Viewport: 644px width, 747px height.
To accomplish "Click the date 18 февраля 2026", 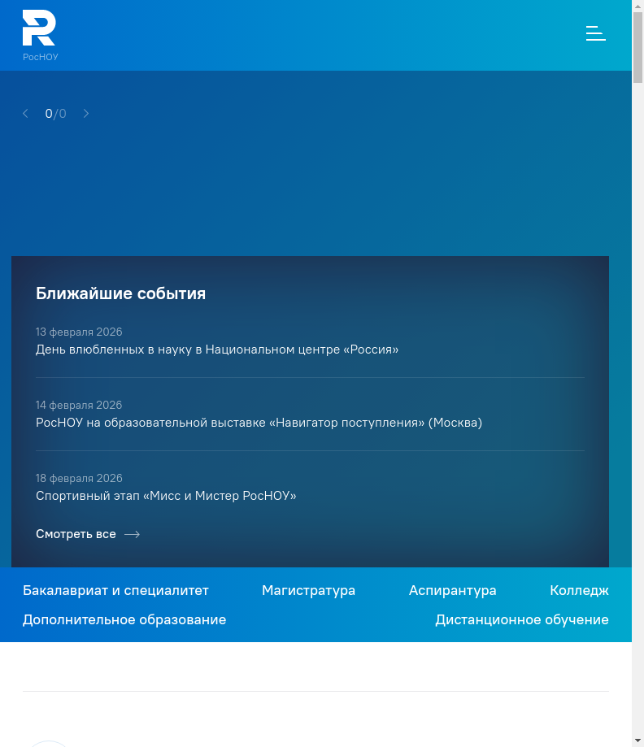I will pos(79,478).
